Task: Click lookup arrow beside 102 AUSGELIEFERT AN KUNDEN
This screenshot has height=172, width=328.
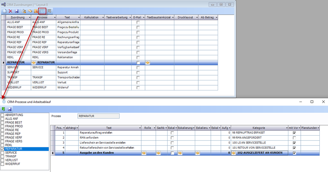Action: pyautogui.click(x=234, y=153)
